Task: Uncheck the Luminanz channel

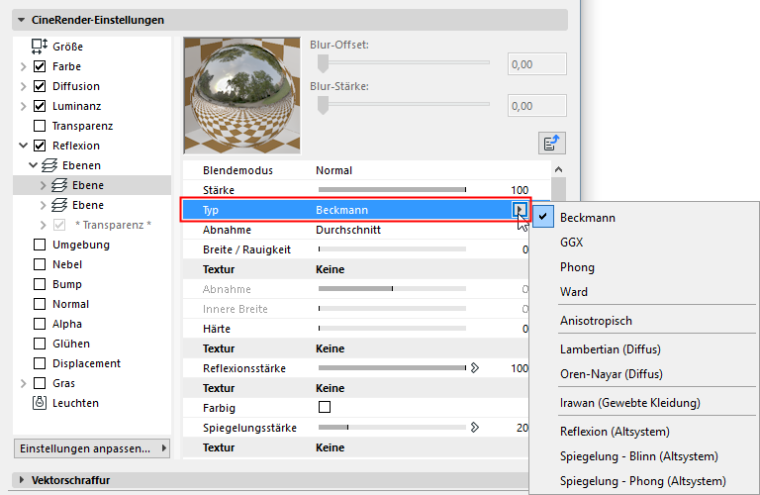Action: point(40,106)
